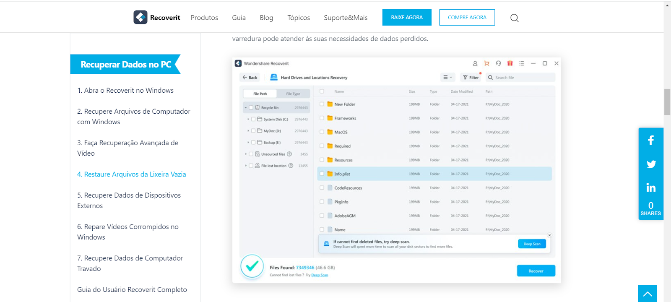Viewport: 671px width, 302px height.
Task: Close the deep scan tip banner
Action: pyautogui.click(x=549, y=235)
